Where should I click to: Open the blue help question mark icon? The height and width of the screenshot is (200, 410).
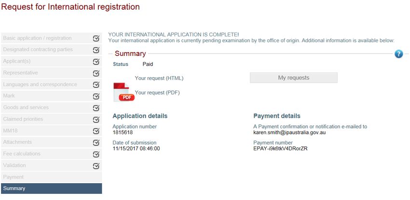[398, 54]
